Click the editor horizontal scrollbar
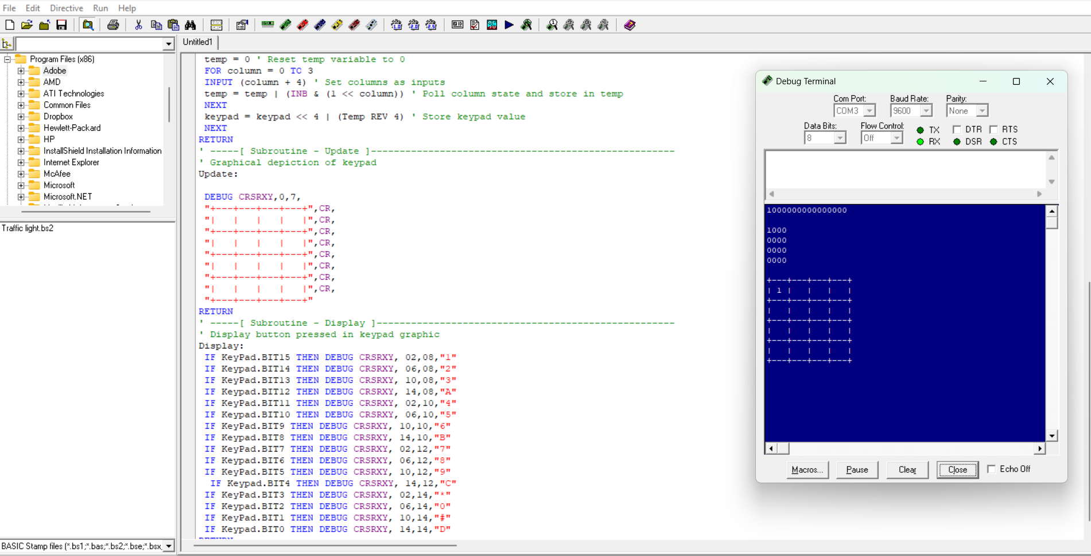This screenshot has height=556, width=1091. (325, 546)
